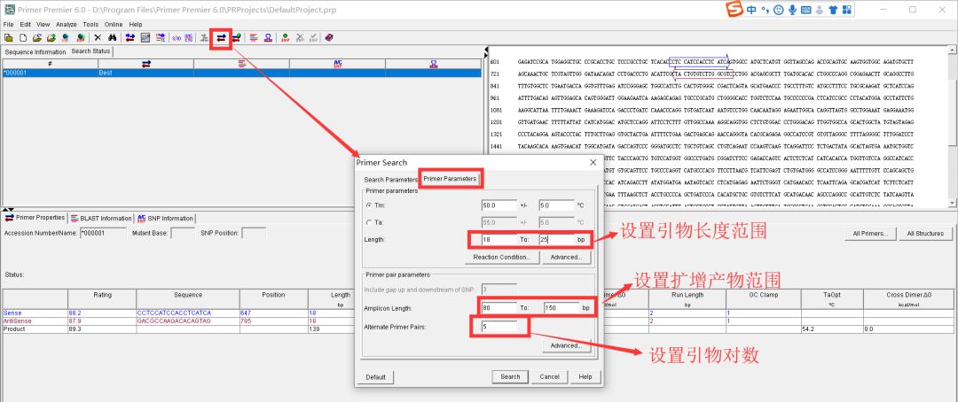Click the Sogou input method logo

click(x=734, y=10)
